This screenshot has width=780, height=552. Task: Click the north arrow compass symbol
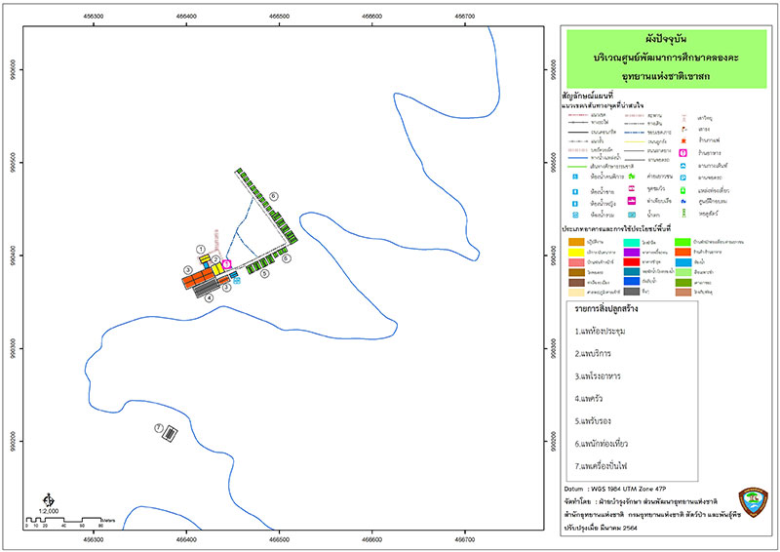[48, 500]
